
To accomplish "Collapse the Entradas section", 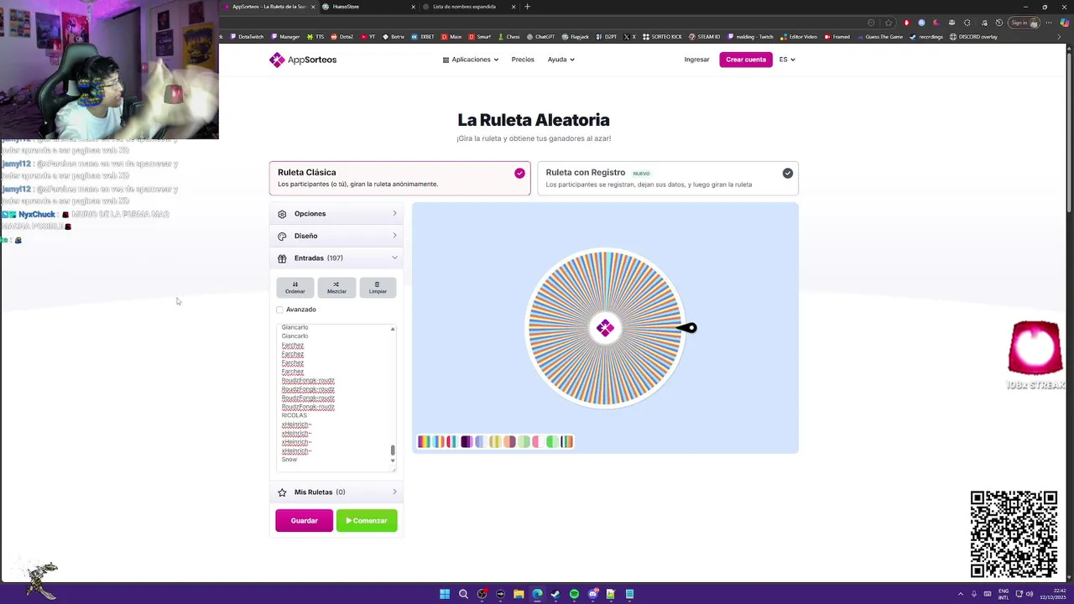I will click(336, 258).
